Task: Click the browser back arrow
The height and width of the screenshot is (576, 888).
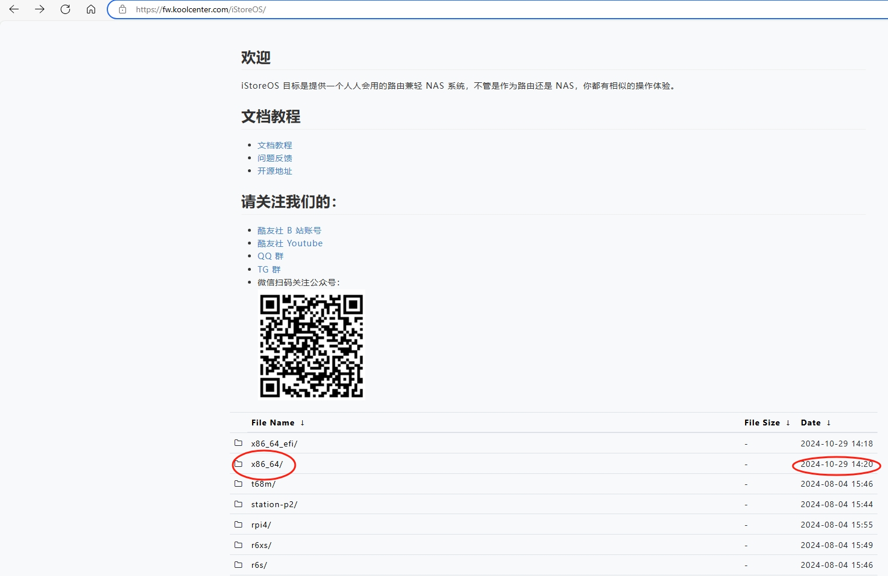Action: (14, 9)
